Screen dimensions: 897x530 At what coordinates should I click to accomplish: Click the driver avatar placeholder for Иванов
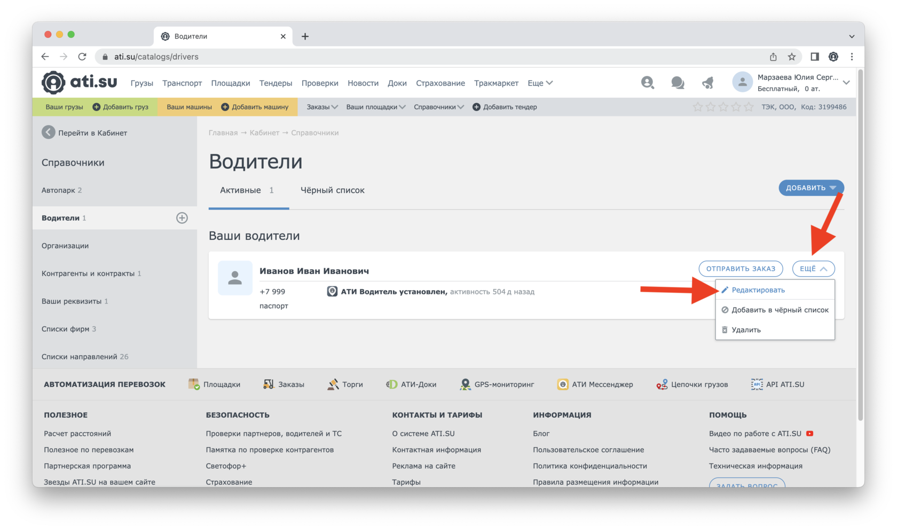point(235,278)
